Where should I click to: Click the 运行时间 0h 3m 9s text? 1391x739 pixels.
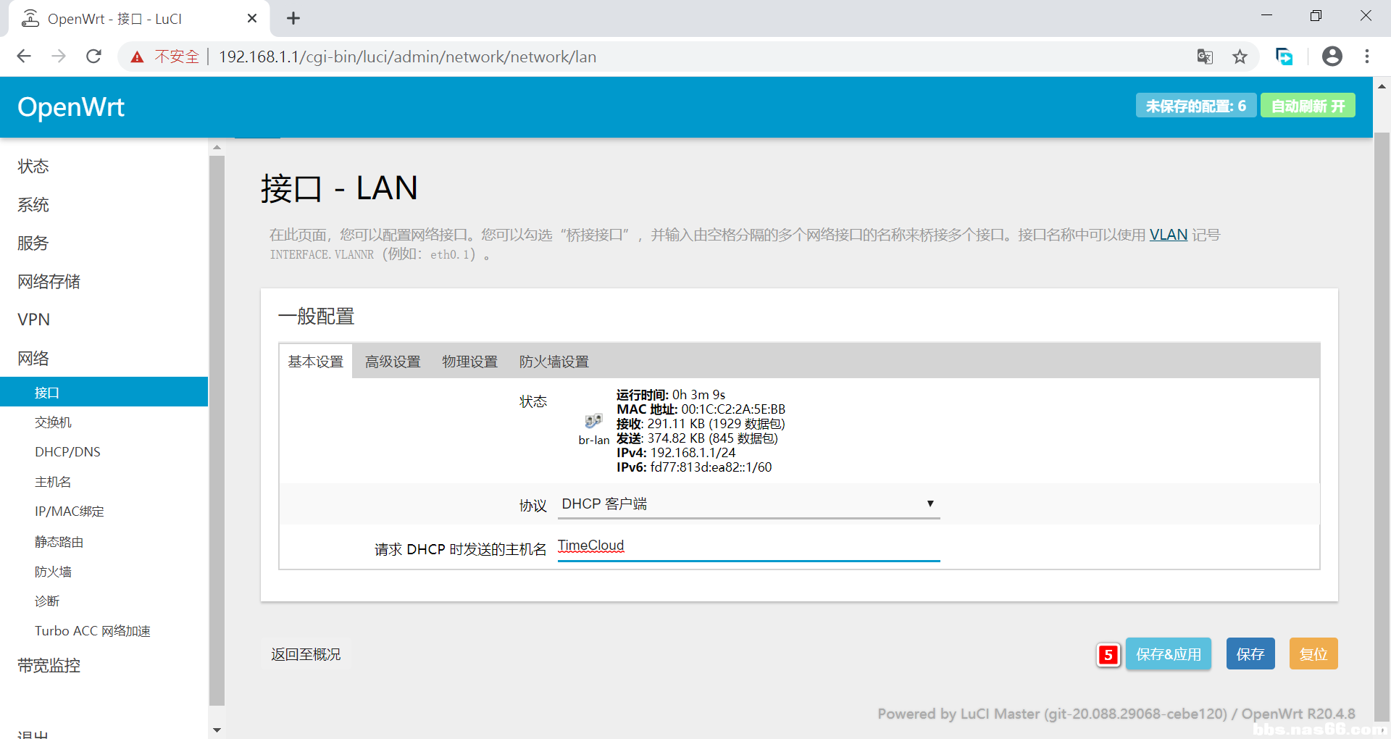[x=671, y=395]
